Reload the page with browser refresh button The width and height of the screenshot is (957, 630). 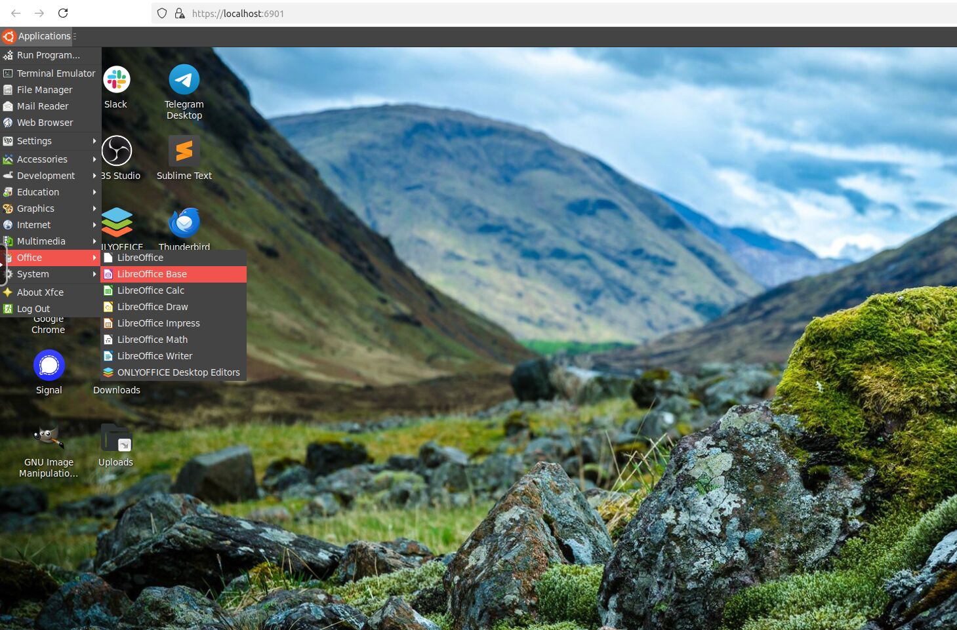[63, 13]
